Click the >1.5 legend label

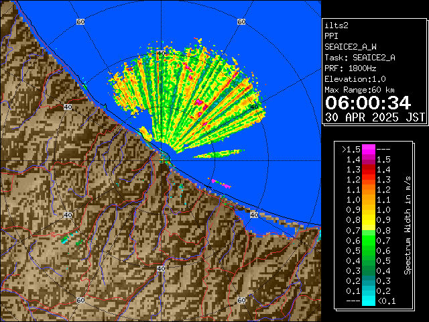tap(351, 150)
